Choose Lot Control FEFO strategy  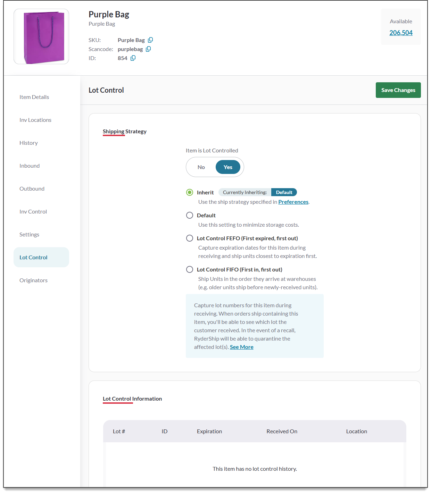(x=190, y=238)
